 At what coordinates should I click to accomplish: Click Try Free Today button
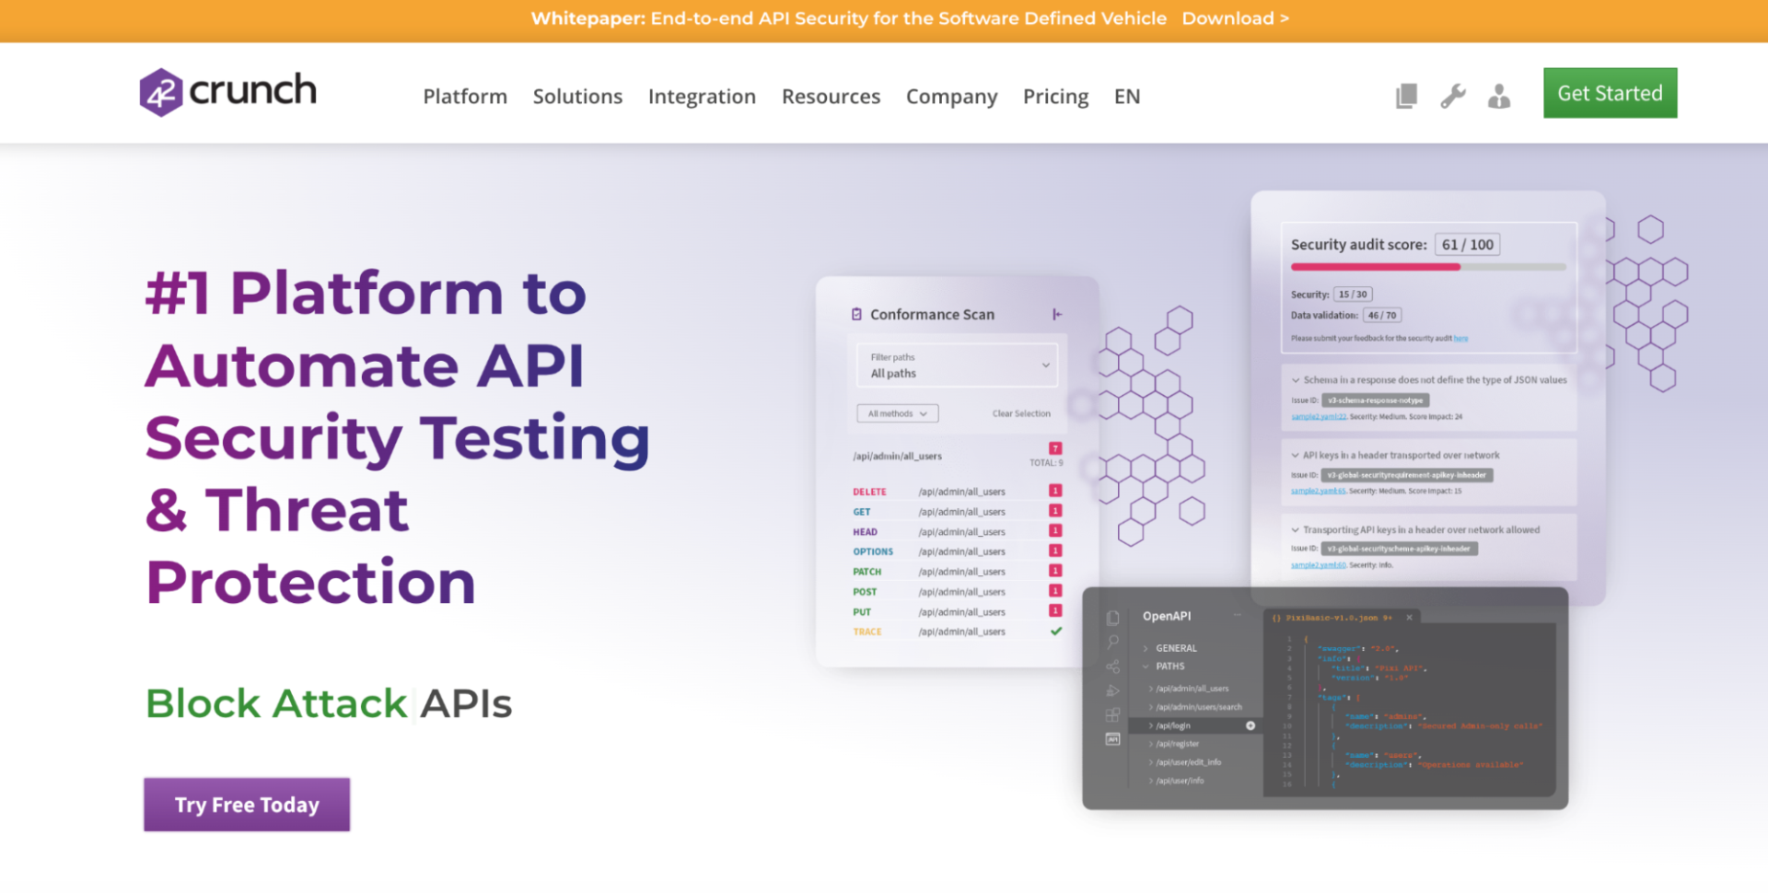click(x=247, y=805)
